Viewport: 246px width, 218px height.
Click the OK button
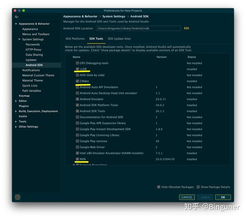(223, 197)
